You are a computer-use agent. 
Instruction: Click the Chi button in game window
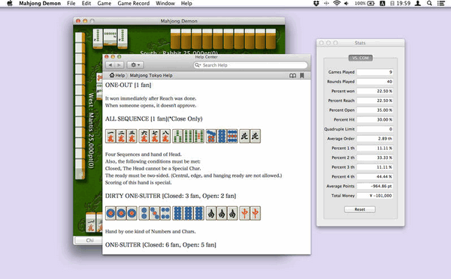(x=89, y=240)
